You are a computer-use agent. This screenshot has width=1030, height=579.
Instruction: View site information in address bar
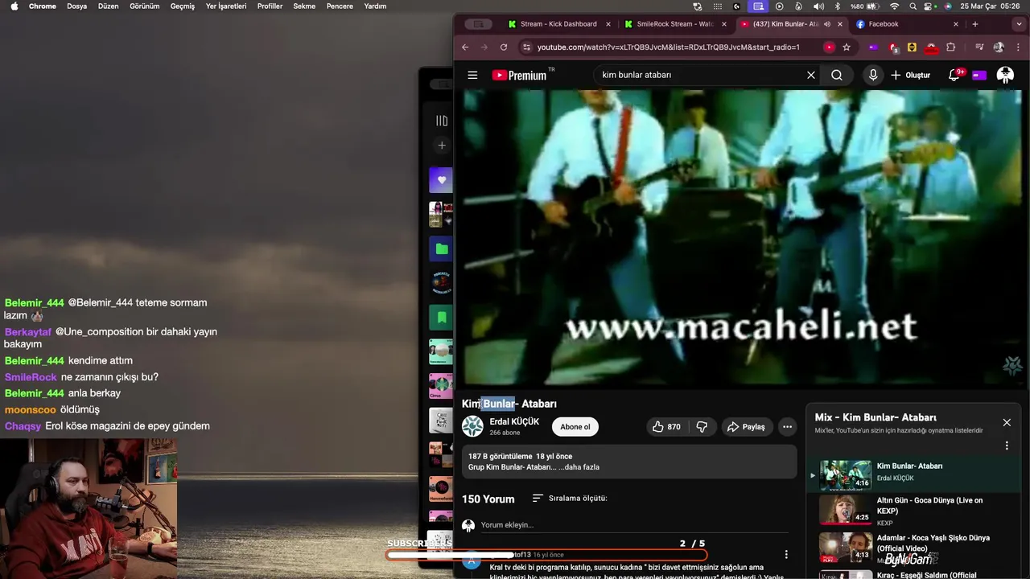pos(526,47)
